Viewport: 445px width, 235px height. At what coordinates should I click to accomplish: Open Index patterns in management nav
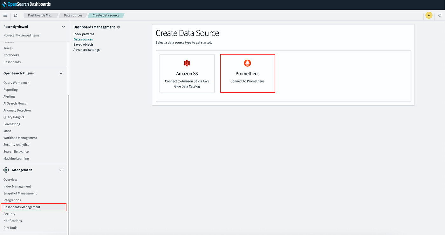(x=84, y=34)
